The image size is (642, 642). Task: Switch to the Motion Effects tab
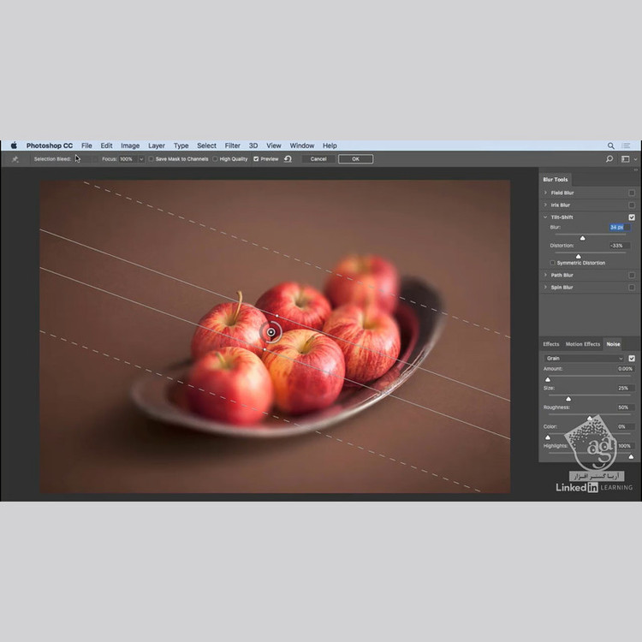coord(582,344)
